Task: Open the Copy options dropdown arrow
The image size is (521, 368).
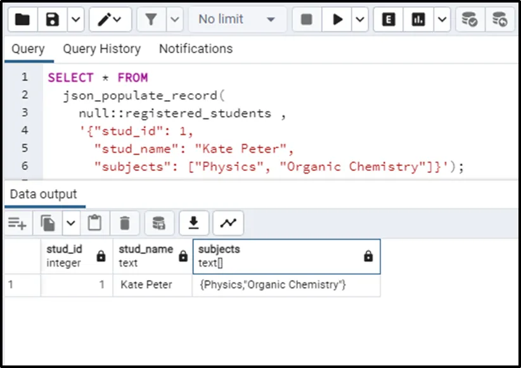Action: point(70,223)
